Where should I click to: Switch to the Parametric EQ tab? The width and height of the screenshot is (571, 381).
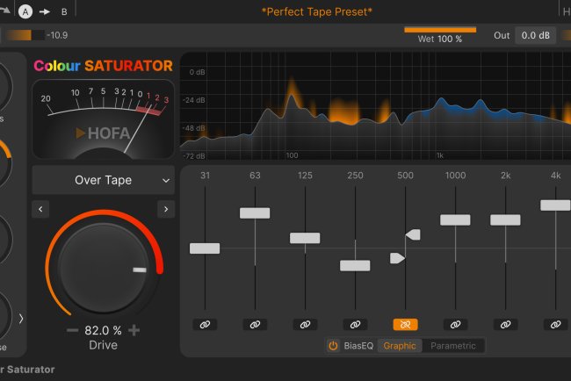tap(453, 346)
